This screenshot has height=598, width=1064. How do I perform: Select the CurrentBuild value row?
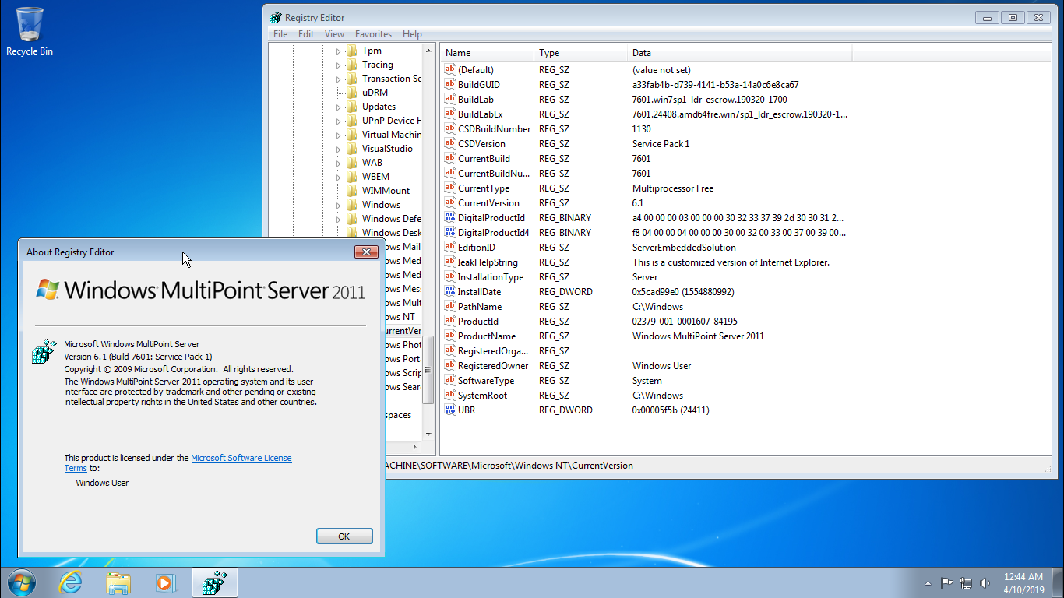[647, 158]
